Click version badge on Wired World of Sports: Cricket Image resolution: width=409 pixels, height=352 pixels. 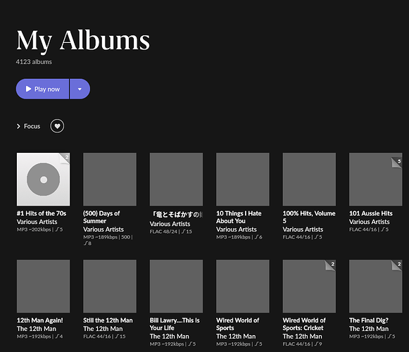coord(330,265)
